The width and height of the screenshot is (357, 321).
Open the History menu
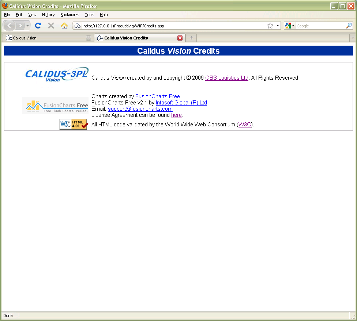48,15
